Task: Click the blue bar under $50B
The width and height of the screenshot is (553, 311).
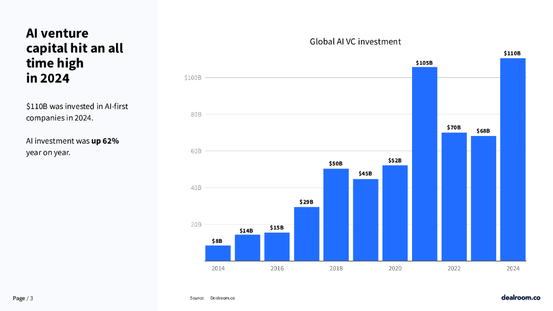Action: [x=336, y=215]
